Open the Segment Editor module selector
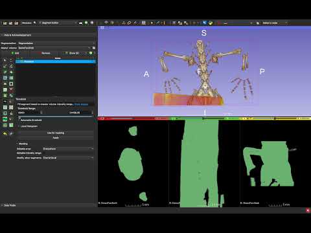This screenshot has width=311, height=233. (58, 23)
